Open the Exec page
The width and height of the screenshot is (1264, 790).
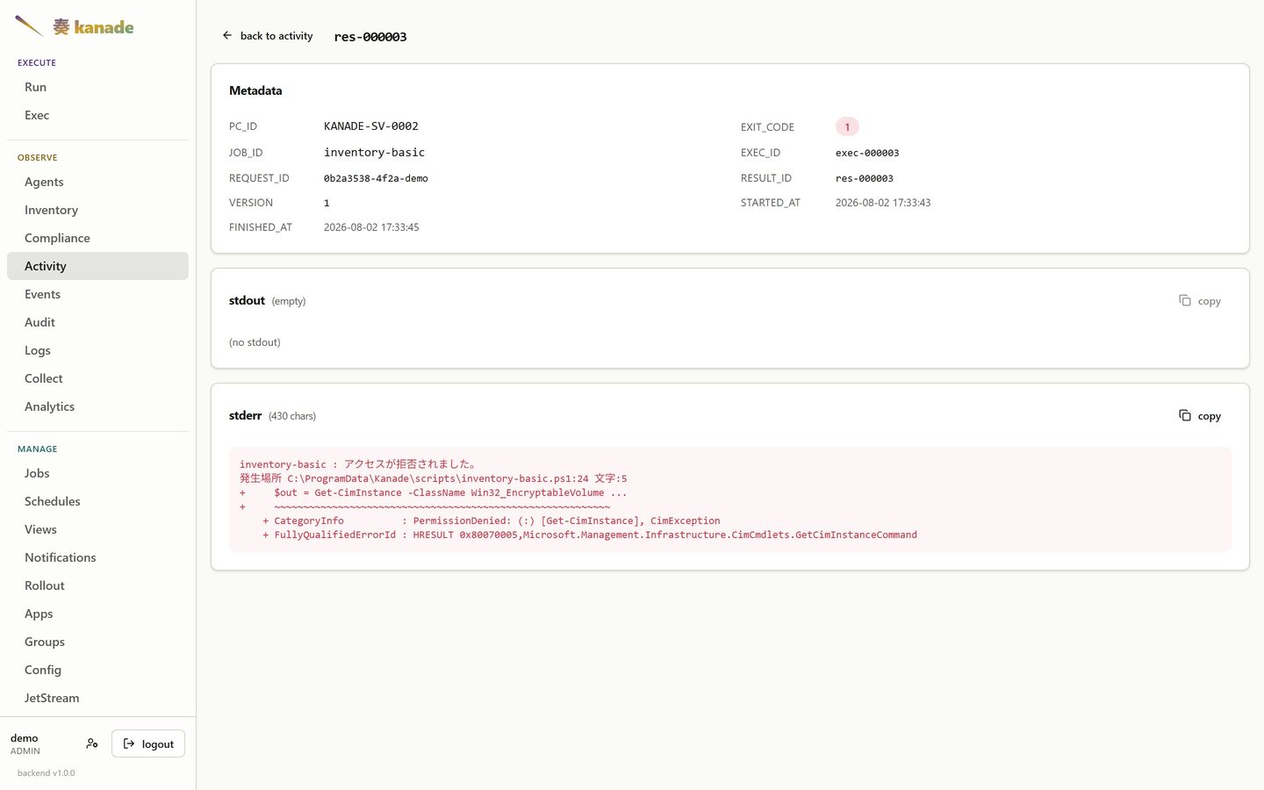pyautogui.click(x=97, y=115)
